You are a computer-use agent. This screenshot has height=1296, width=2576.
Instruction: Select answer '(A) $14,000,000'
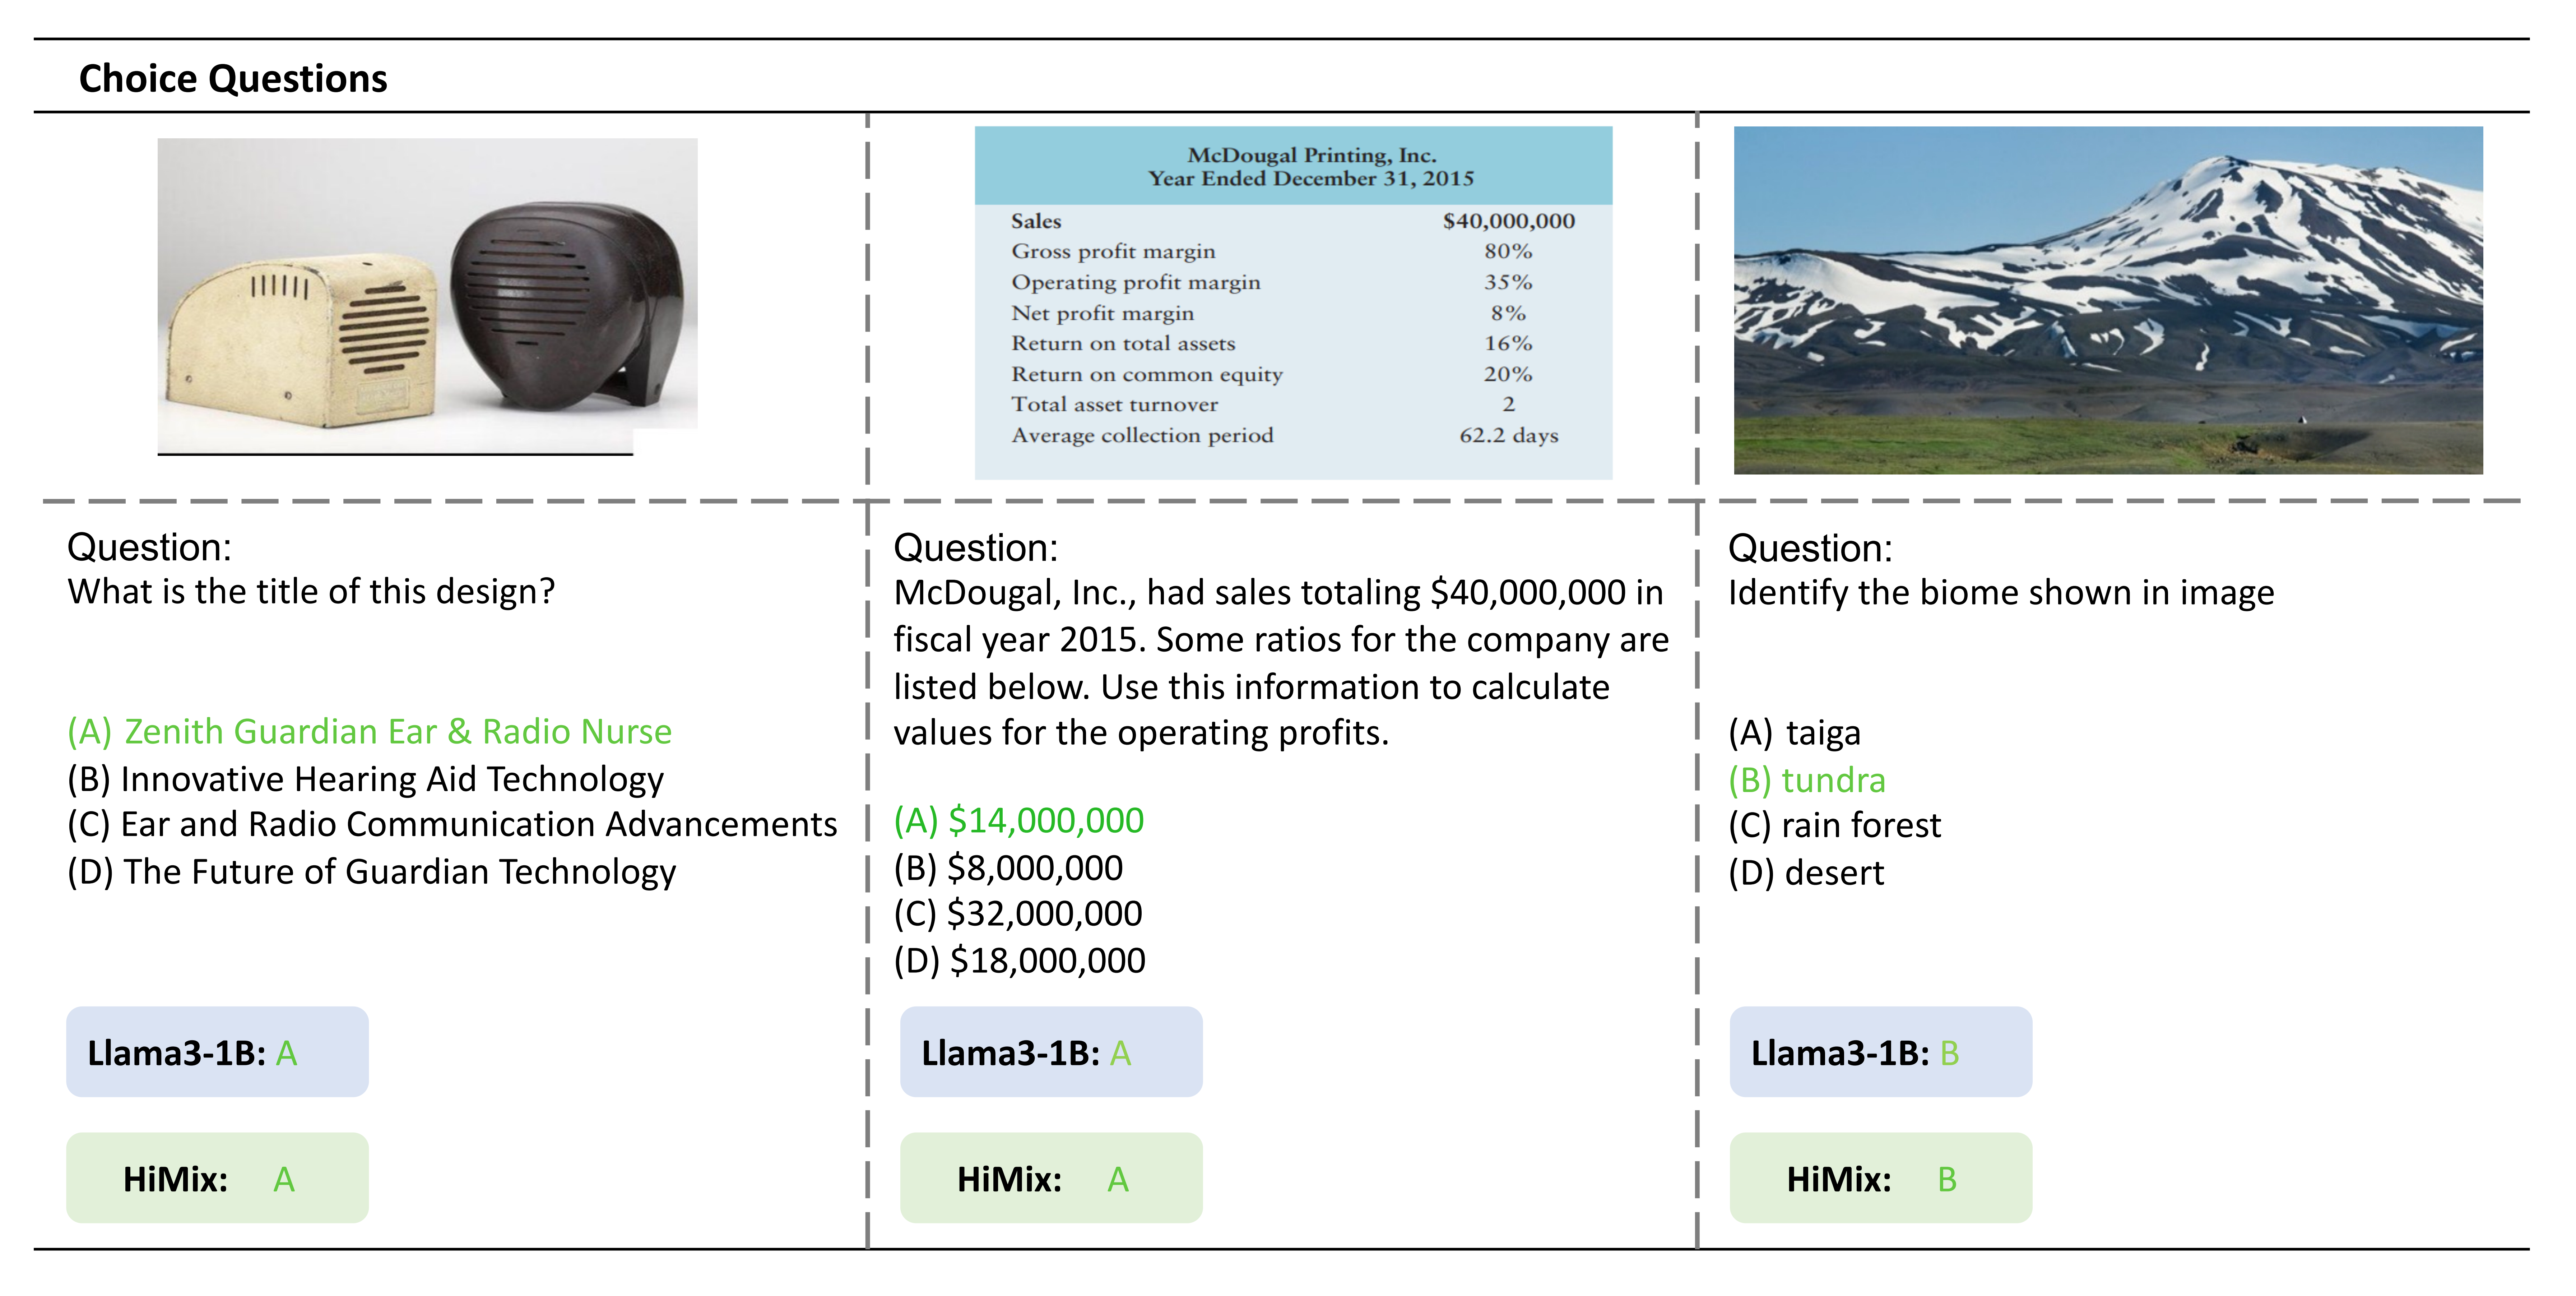1018,821
